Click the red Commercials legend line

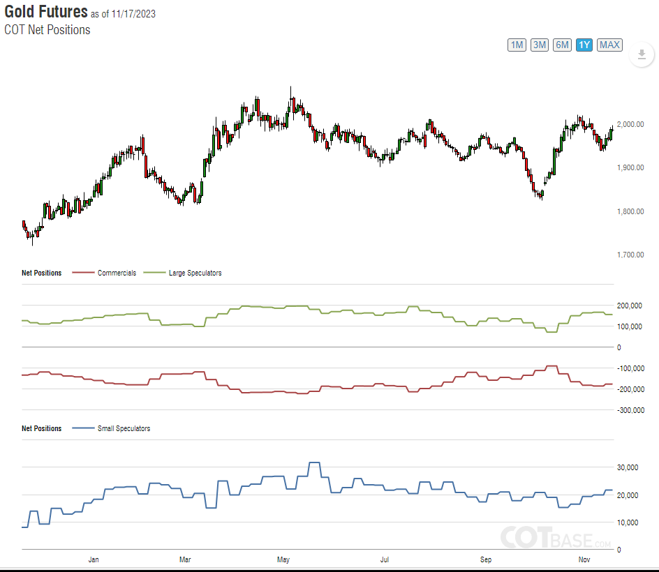(83, 273)
